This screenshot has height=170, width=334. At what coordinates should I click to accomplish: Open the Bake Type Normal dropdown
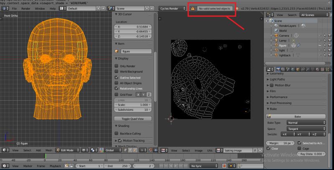point(306,123)
